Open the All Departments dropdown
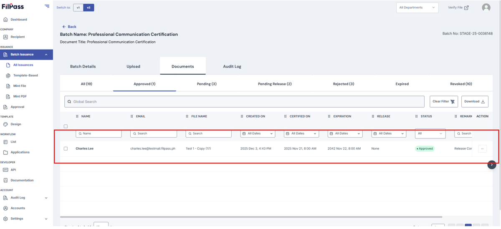This screenshot has height=229, width=501. click(x=417, y=8)
